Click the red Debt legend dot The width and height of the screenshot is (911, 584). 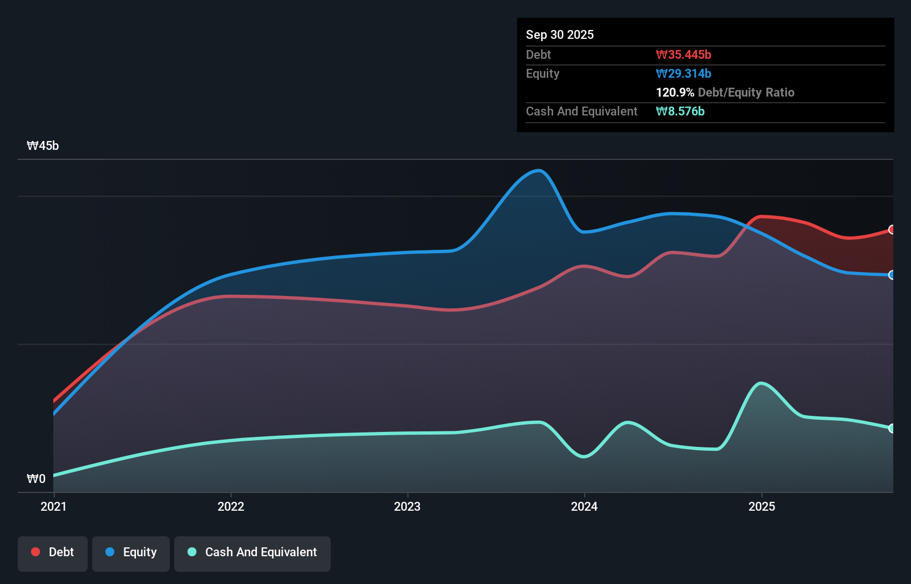(x=34, y=552)
